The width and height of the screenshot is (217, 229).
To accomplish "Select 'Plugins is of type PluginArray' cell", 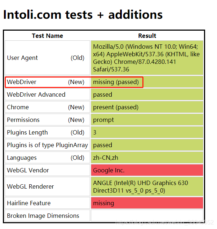I will (x=48, y=145).
